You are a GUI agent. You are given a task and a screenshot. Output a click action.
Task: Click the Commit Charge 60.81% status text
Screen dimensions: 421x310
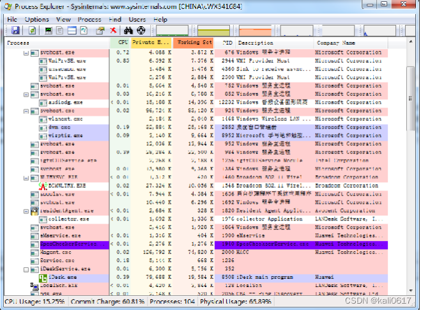pos(108,302)
